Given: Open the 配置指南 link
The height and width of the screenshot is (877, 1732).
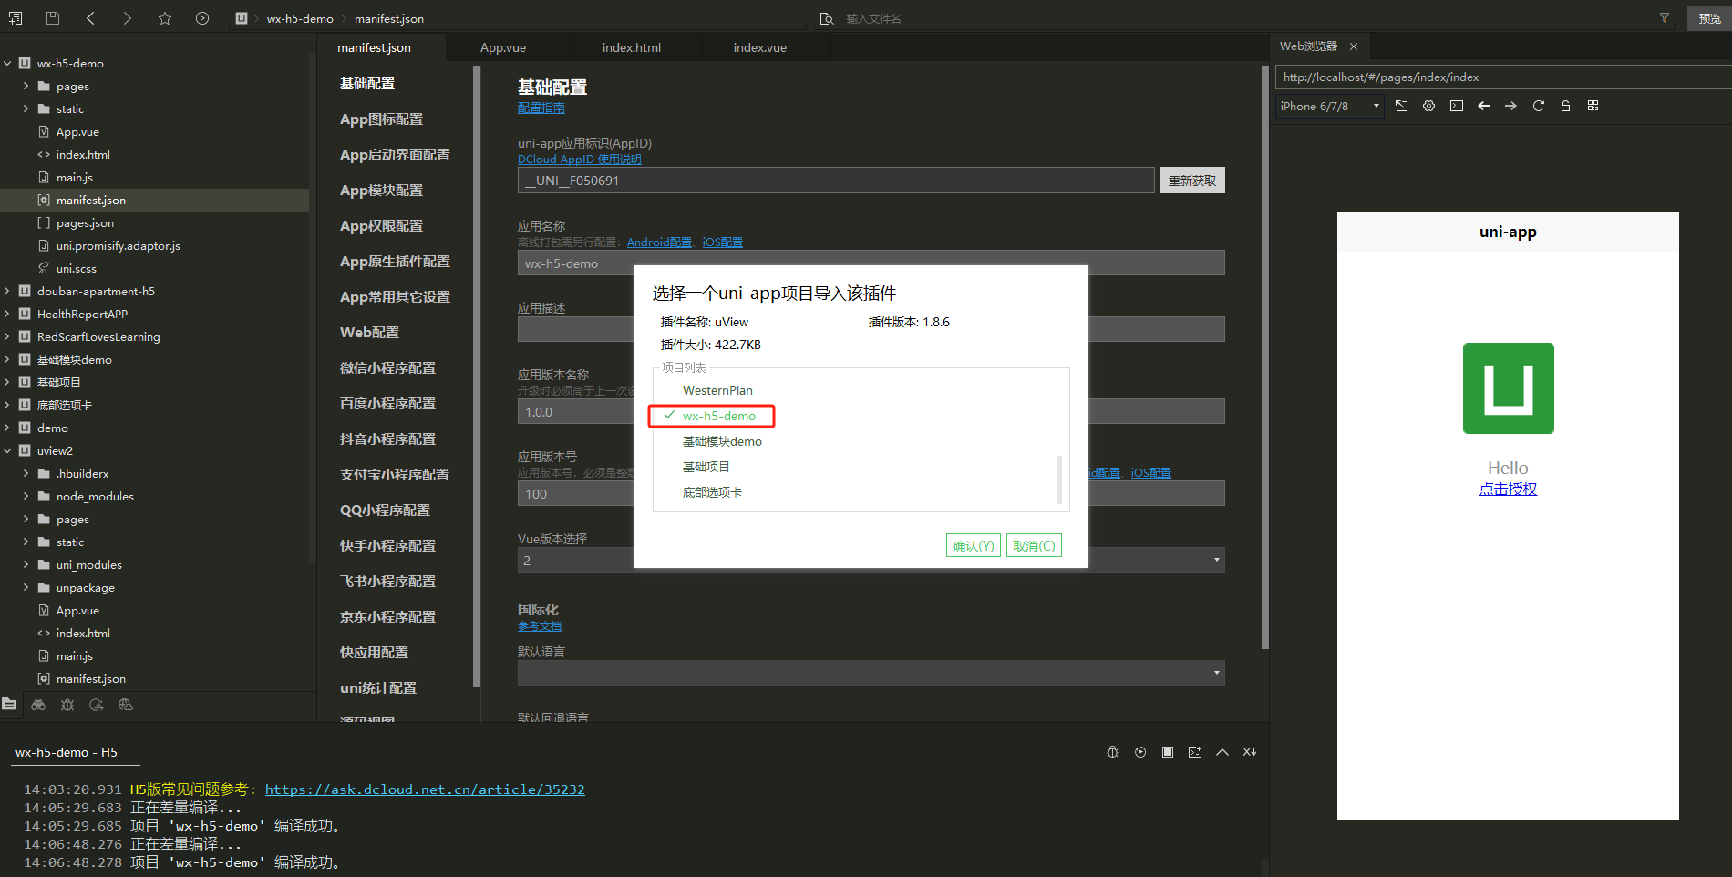Looking at the screenshot, I should click(x=541, y=108).
